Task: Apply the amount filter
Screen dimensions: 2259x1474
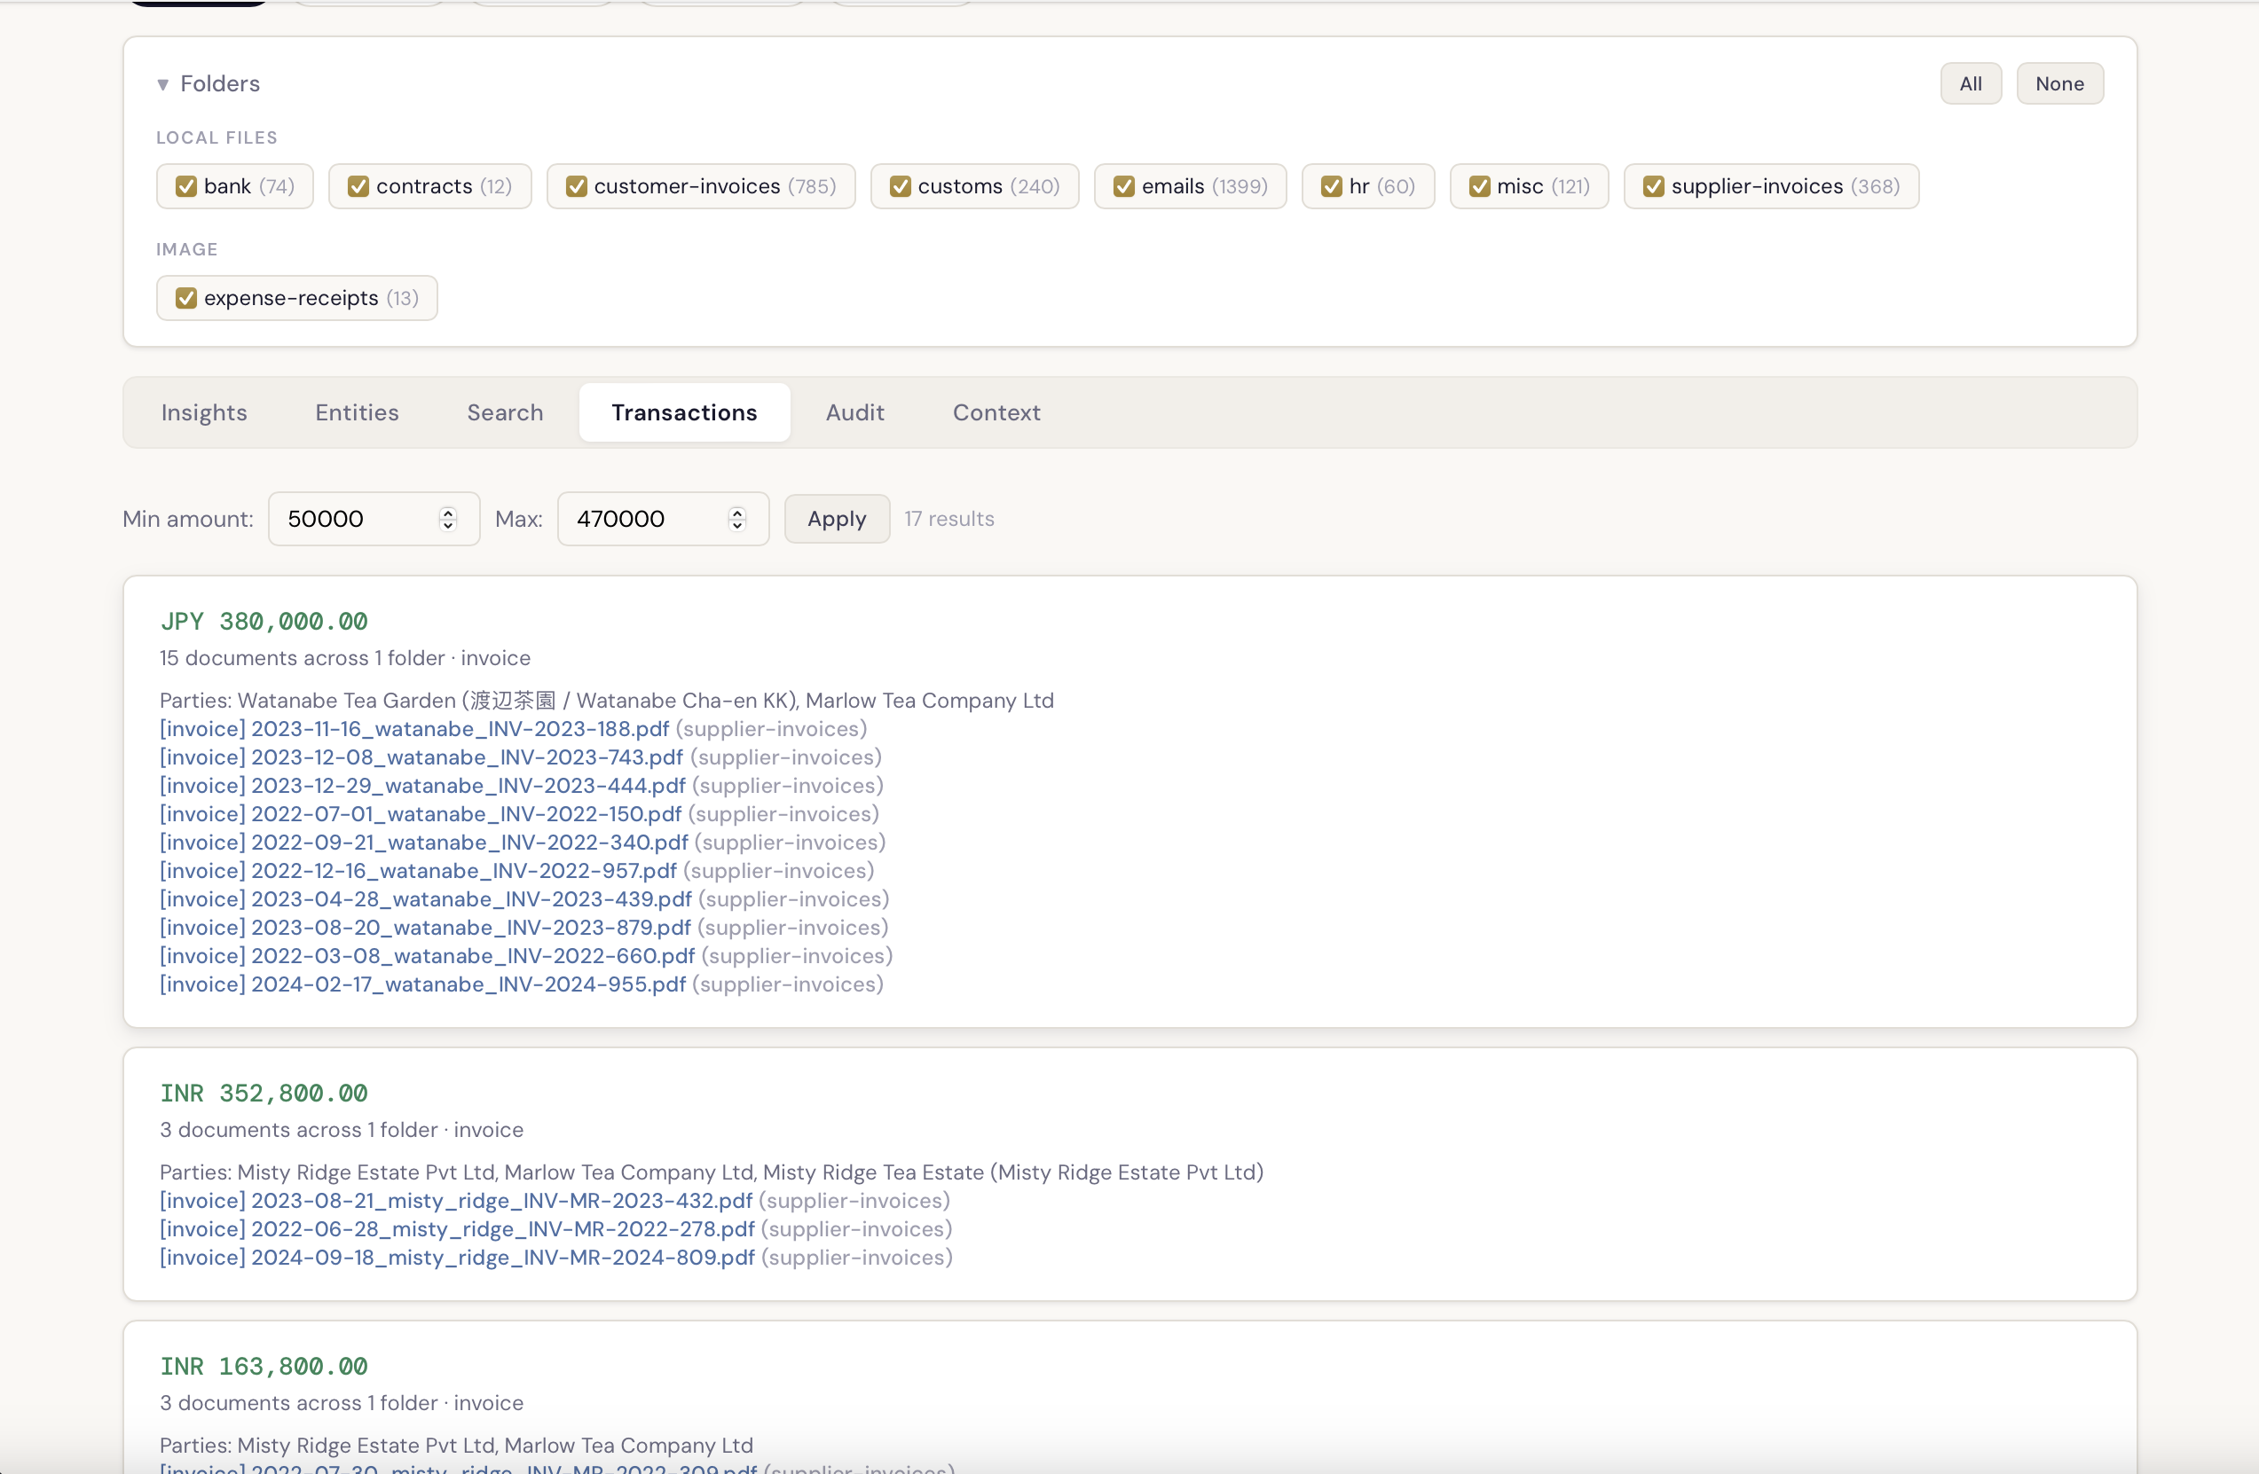Action: click(838, 519)
